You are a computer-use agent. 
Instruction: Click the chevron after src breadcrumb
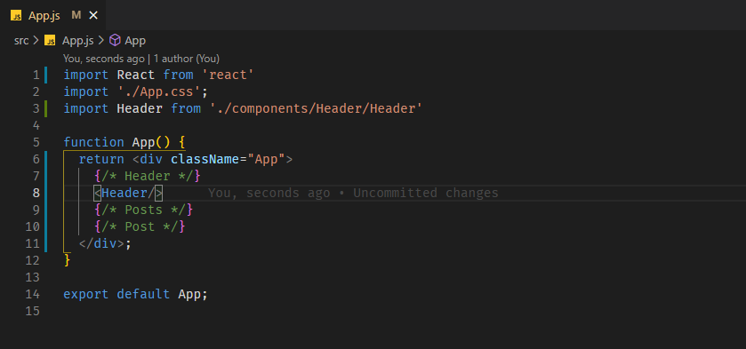36,41
